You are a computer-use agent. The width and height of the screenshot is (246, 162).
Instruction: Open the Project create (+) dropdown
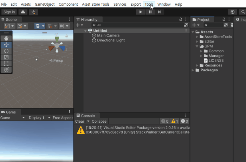point(196,25)
